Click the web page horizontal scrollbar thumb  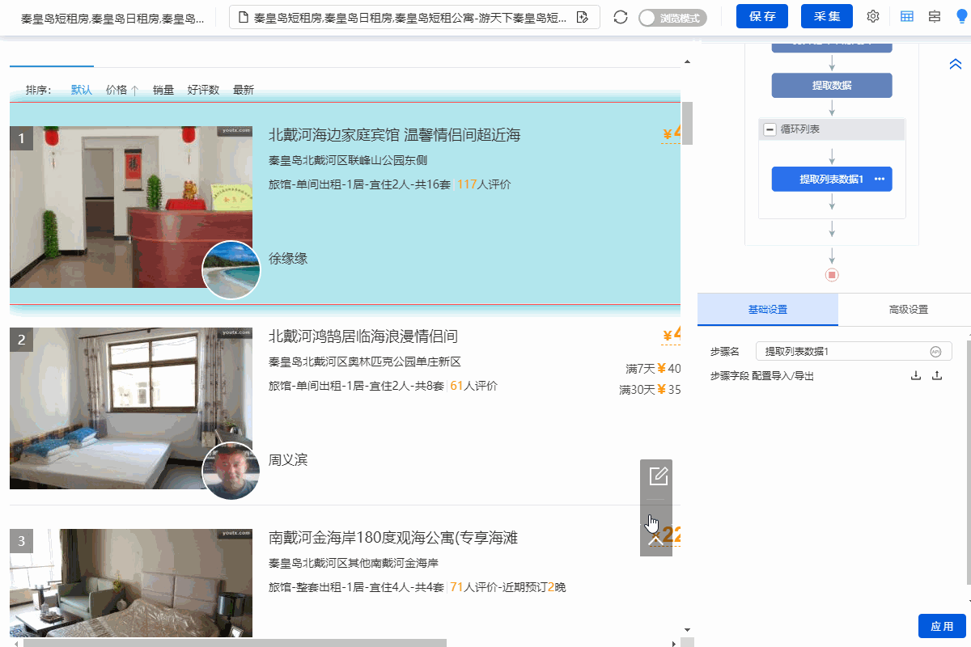235,643
